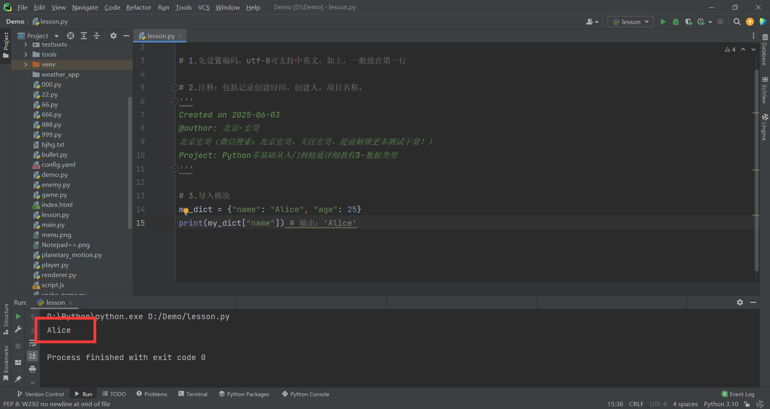The image size is (770, 409).
Task: Open main.py in project tree
Action: pos(53,225)
